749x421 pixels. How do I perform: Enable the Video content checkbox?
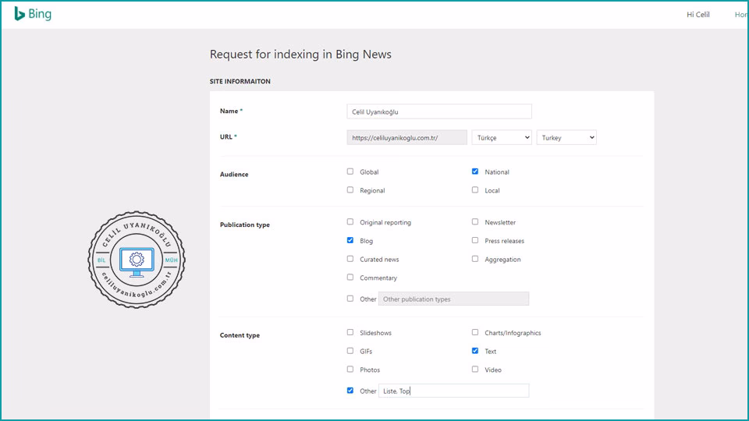(x=475, y=370)
